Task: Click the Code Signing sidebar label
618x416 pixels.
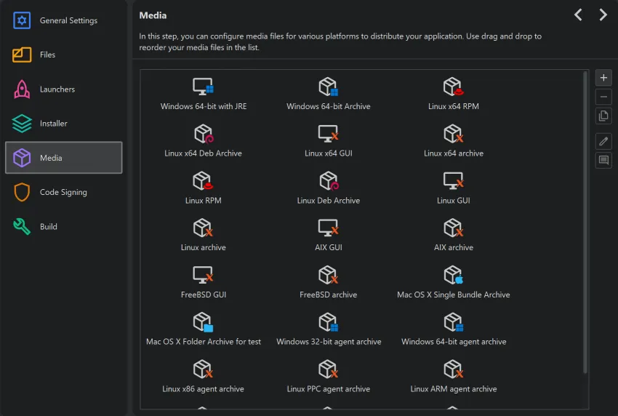Action: click(63, 192)
